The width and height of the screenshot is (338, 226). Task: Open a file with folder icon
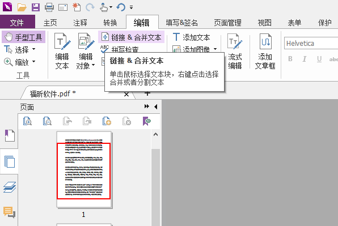[22, 7]
